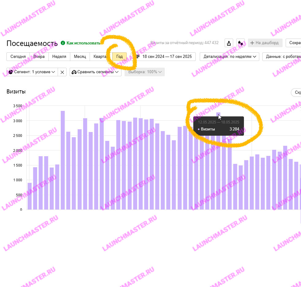Open Детализация: по неделям dropdown

229,57
